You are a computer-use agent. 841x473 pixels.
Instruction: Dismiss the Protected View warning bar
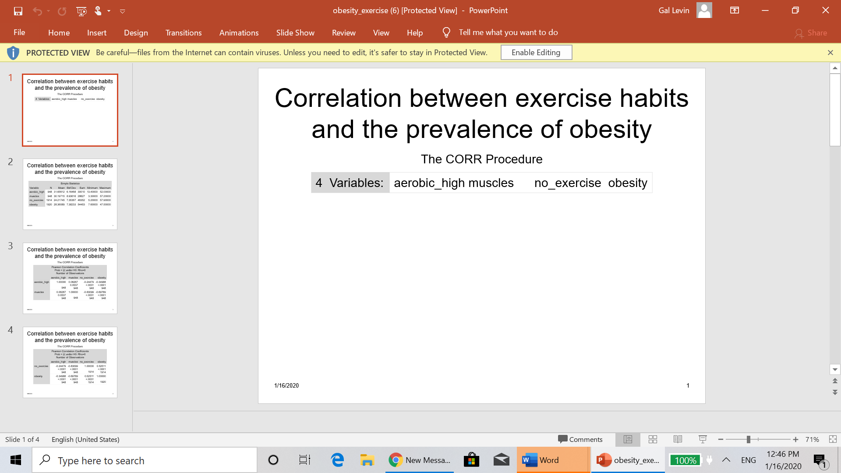coord(830,52)
